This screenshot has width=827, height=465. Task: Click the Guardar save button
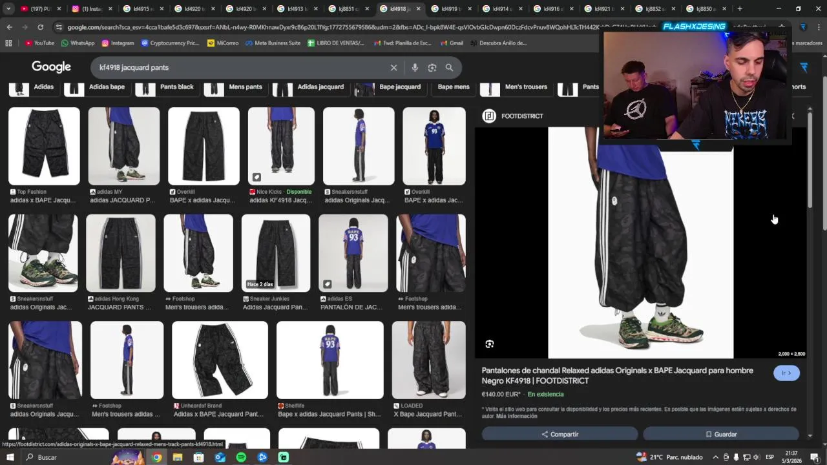(721, 434)
